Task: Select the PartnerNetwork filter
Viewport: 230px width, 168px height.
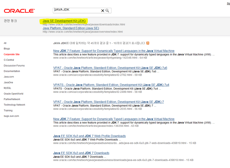Action: (12, 99)
